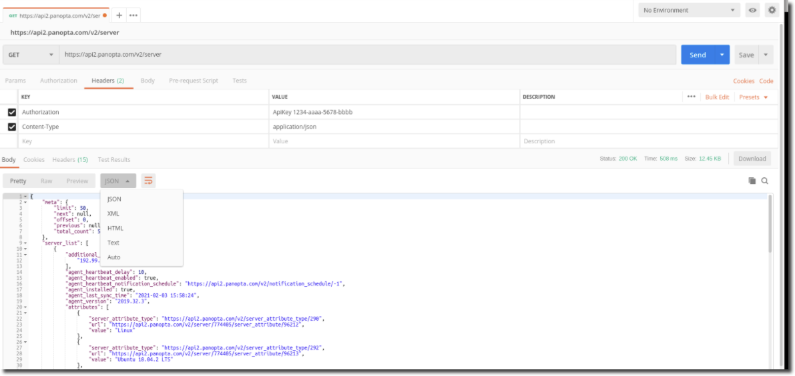The width and height of the screenshot is (795, 376).
Task: Send the API request
Action: [x=698, y=55]
